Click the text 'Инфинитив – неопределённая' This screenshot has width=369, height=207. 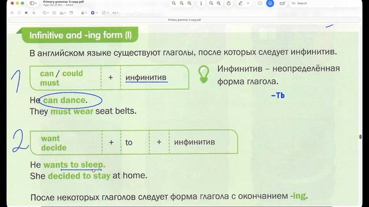278,69
